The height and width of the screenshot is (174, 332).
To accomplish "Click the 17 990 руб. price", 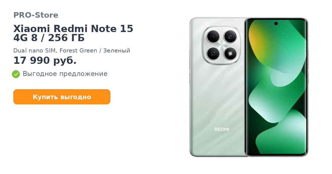I will click(45, 60).
